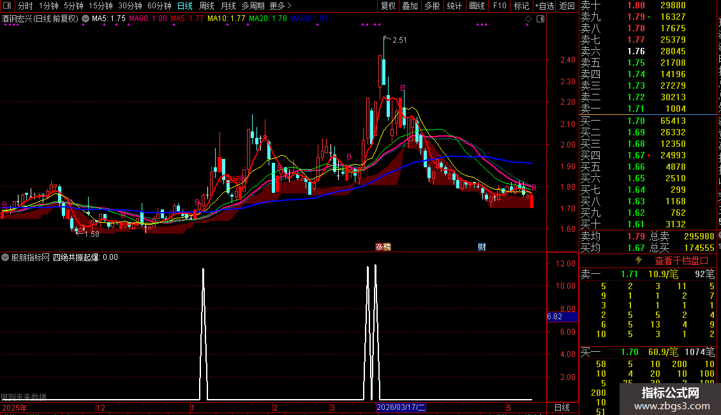Open 查看千档盘口 link
The width and height of the screenshot is (721, 415).
pos(681,261)
